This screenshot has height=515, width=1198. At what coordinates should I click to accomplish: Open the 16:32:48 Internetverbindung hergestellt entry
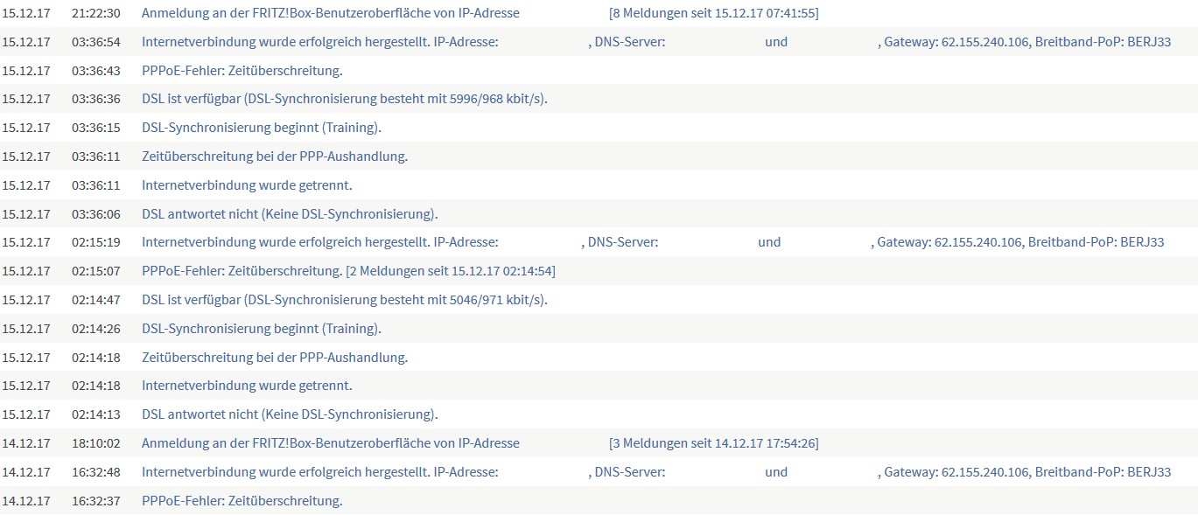coord(319,472)
